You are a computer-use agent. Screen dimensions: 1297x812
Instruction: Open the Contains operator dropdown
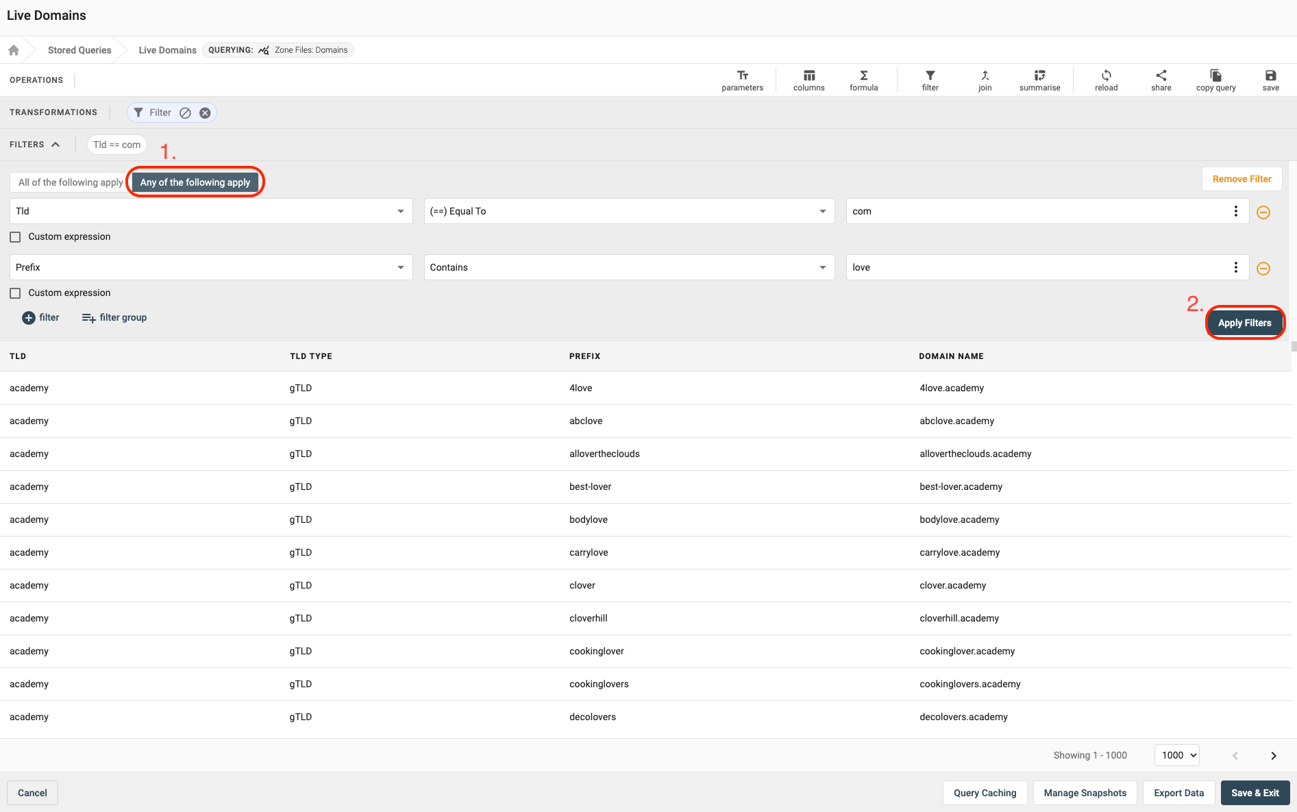coord(629,267)
